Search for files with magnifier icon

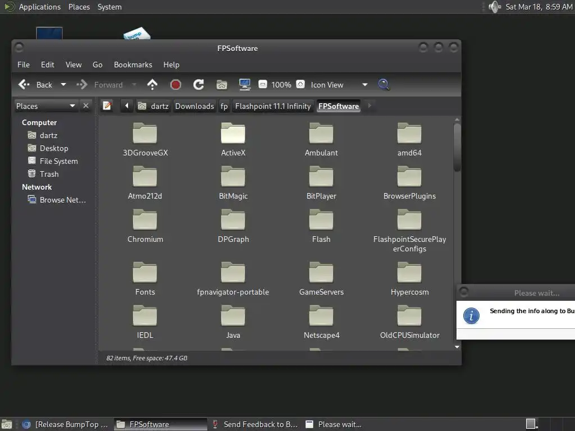(x=384, y=85)
